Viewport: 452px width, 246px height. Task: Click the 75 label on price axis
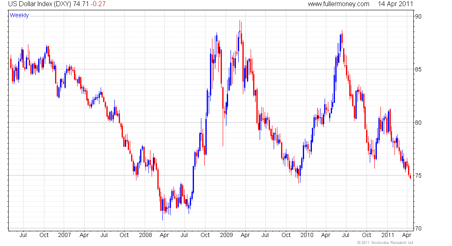[x=418, y=175]
